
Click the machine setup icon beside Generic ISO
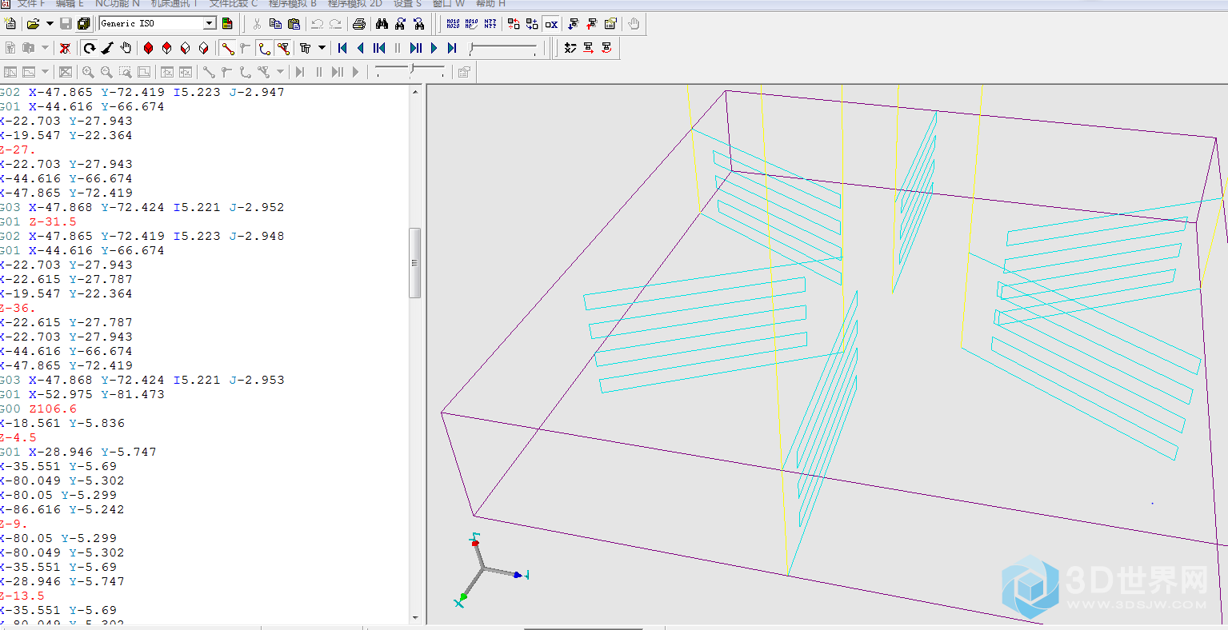(x=227, y=24)
